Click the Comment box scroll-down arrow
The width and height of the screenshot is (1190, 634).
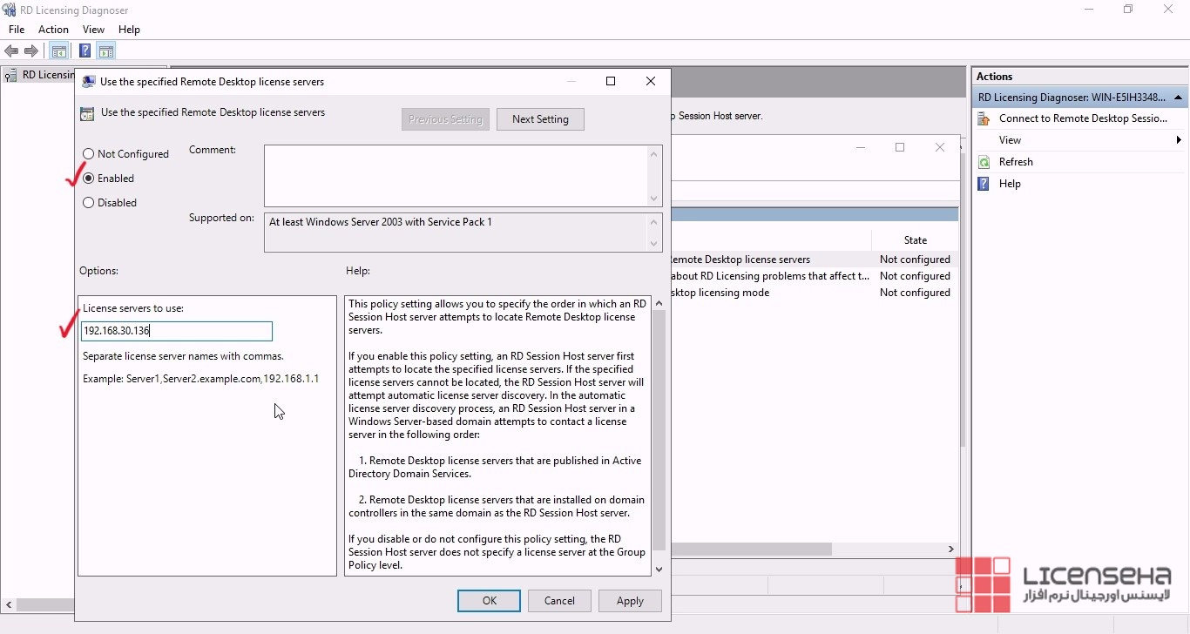click(654, 199)
